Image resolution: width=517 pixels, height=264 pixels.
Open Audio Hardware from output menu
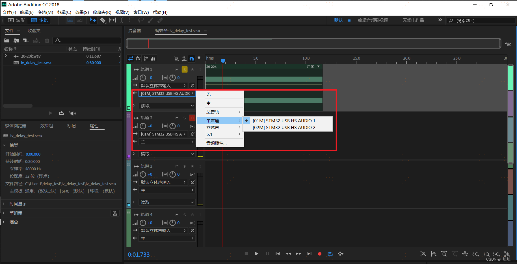(x=220, y=143)
